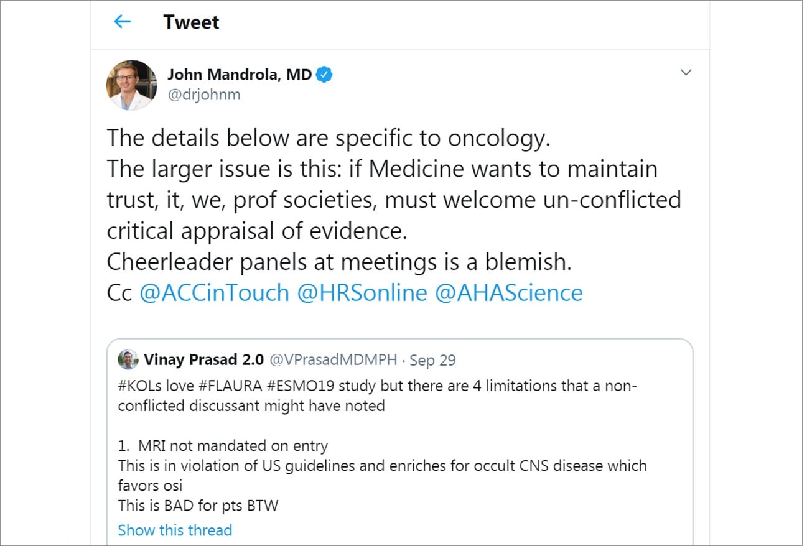Click the @drjohnm handle
The image size is (807, 546).
point(205,95)
